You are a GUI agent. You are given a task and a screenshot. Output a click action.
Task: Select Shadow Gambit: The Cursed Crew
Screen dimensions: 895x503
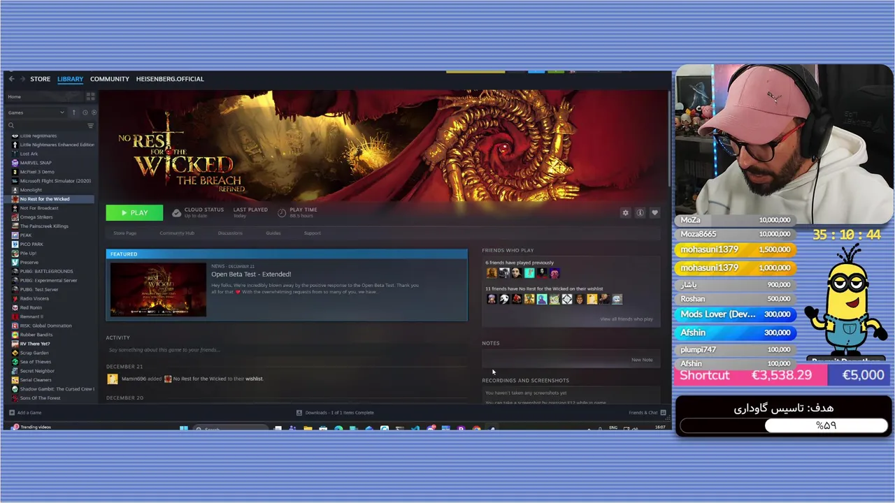tap(57, 389)
